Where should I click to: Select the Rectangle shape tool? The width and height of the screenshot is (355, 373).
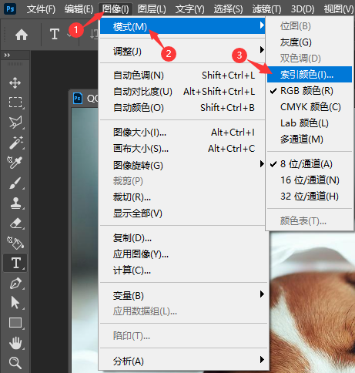pos(15,323)
